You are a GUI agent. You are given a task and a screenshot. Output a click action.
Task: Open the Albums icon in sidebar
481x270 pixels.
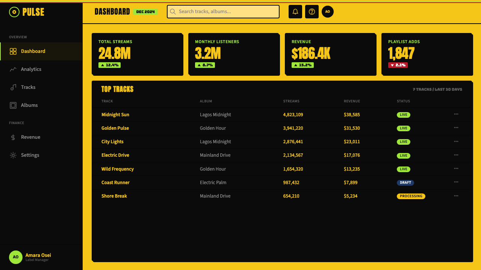coord(13,105)
